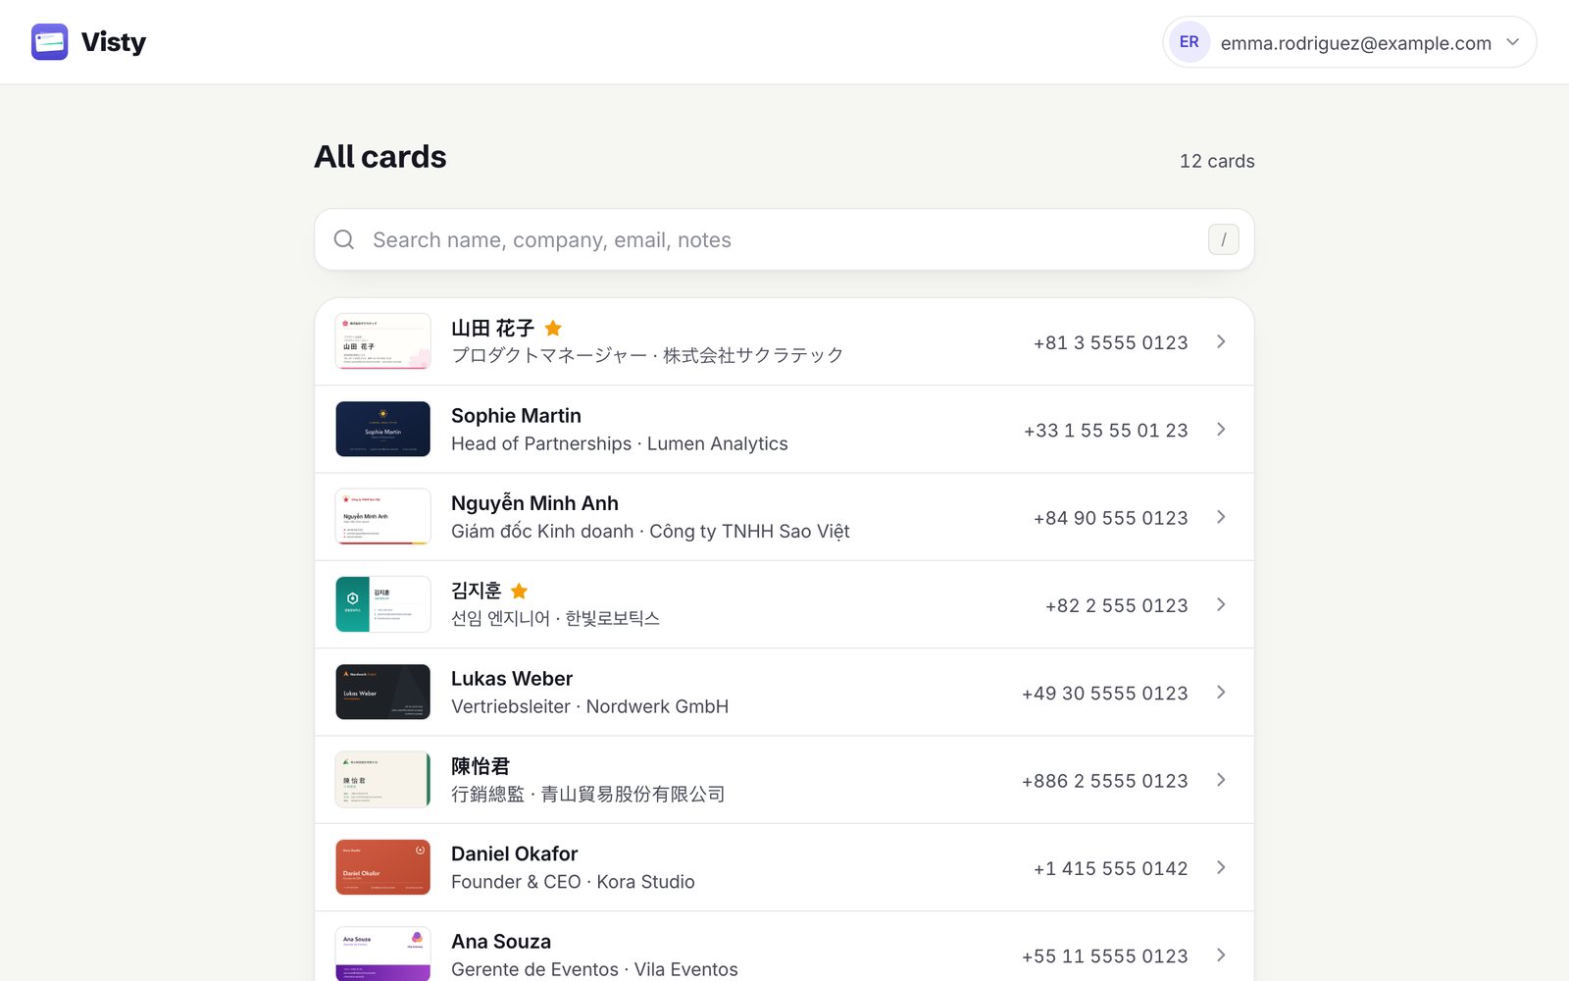Click phone number +84 90 555 0123

pyautogui.click(x=1110, y=518)
